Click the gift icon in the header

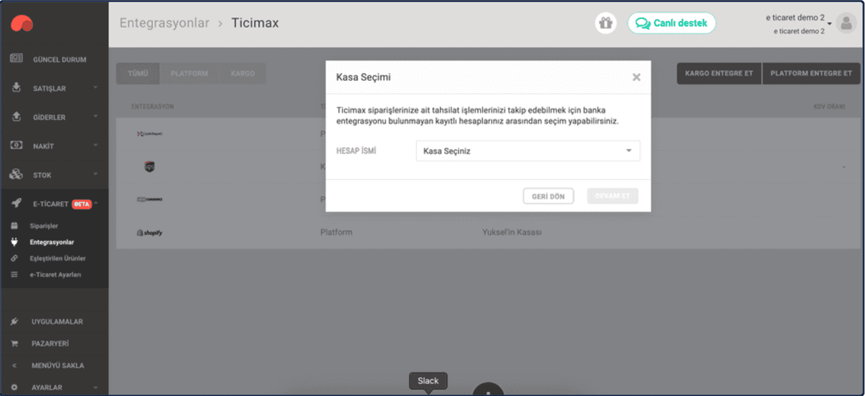(605, 23)
